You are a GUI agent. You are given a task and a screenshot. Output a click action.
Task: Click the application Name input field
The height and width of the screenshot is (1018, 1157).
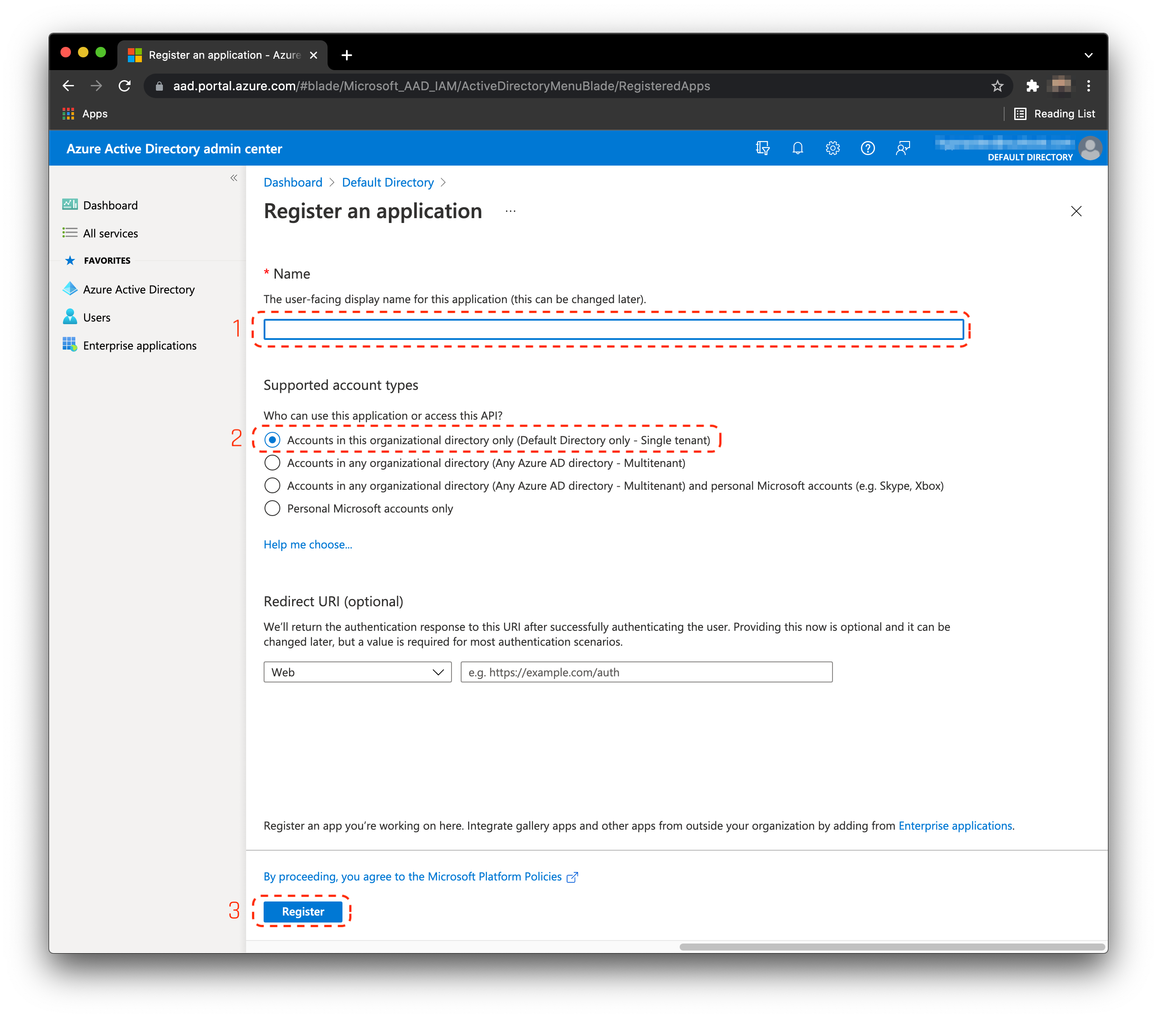[613, 329]
